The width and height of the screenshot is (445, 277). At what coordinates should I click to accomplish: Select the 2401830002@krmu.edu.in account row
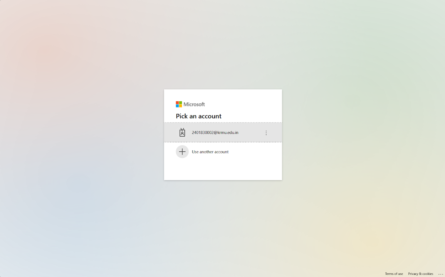222,133
